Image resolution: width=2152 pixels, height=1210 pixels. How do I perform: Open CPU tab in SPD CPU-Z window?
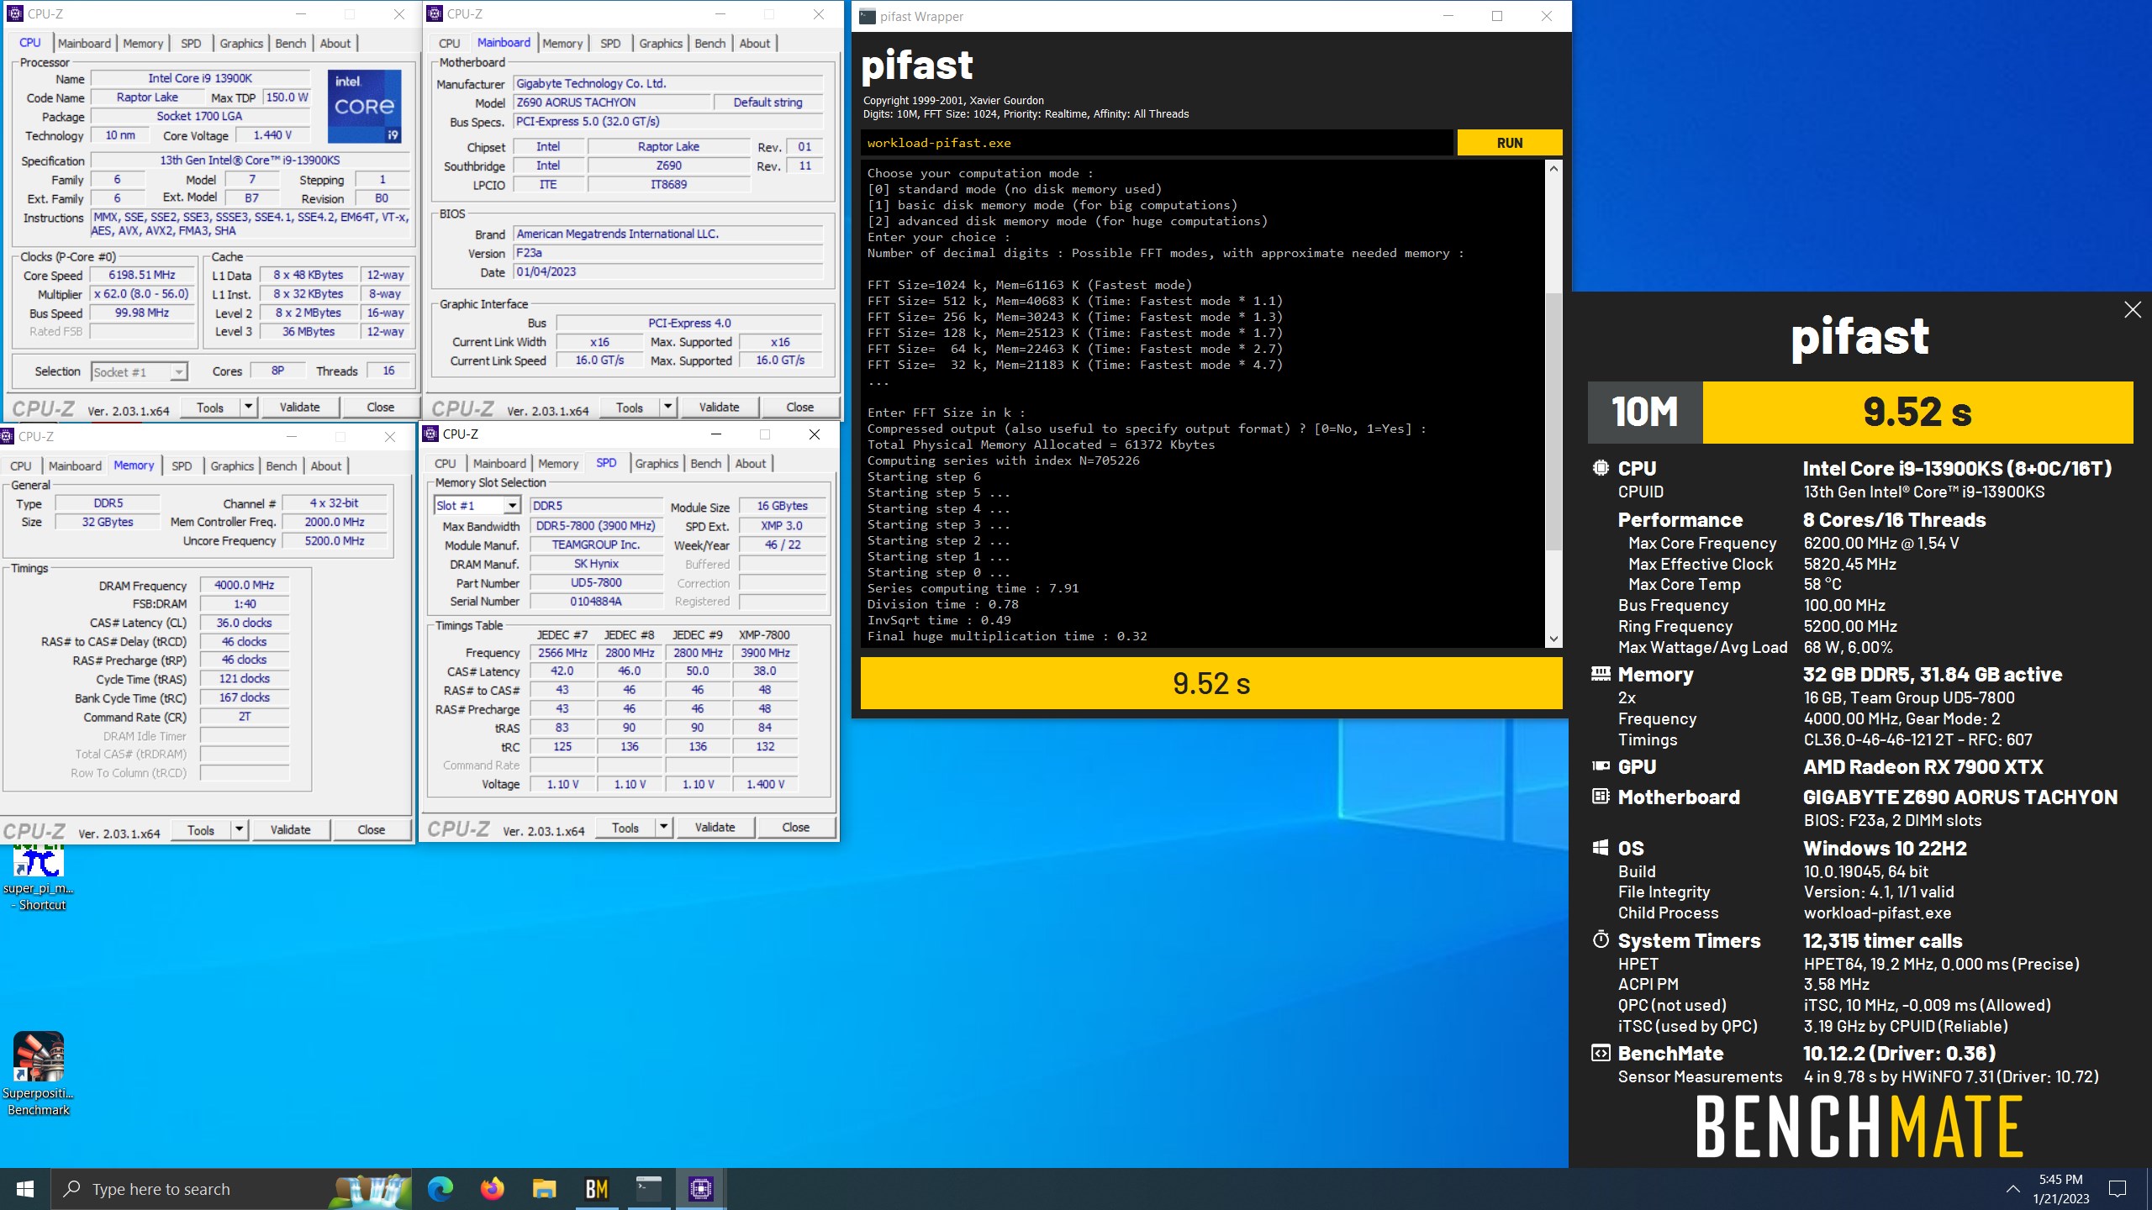(445, 463)
